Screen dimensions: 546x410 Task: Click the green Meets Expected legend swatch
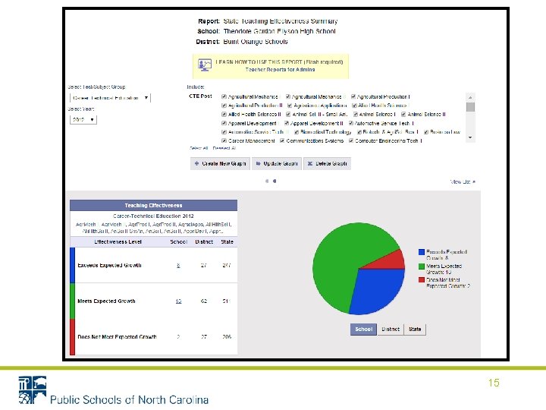[x=422, y=266]
